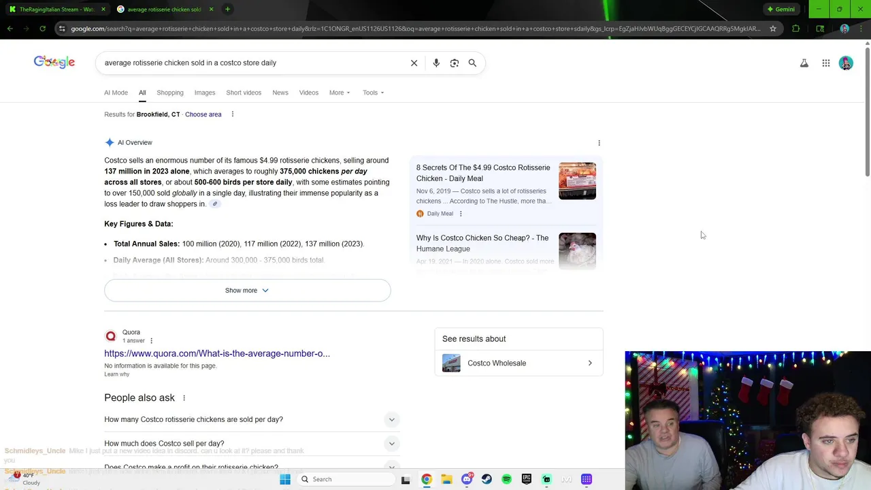Open the Quora result link
This screenshot has width=871, height=490.
point(217,353)
